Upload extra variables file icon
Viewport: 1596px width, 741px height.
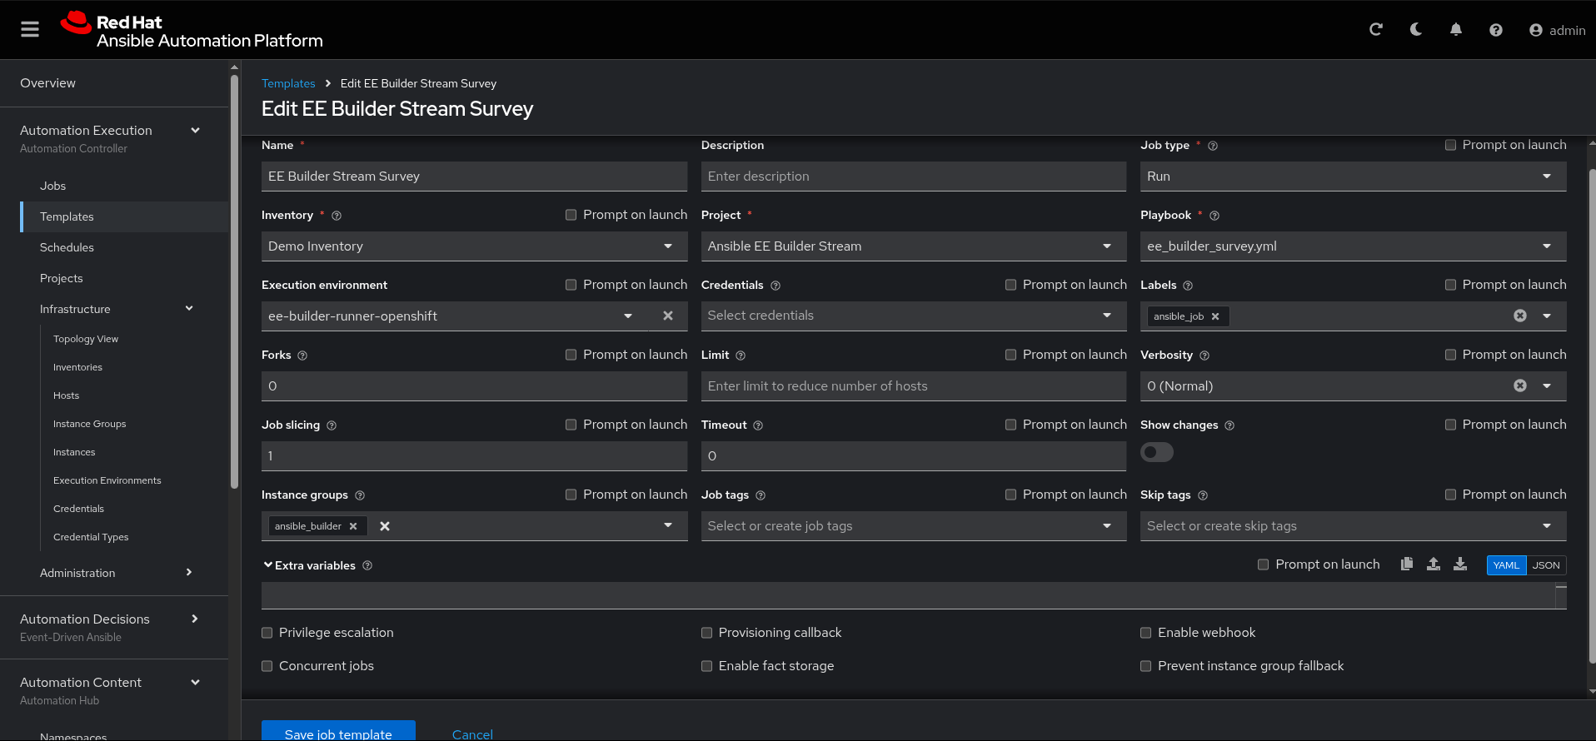tap(1433, 564)
